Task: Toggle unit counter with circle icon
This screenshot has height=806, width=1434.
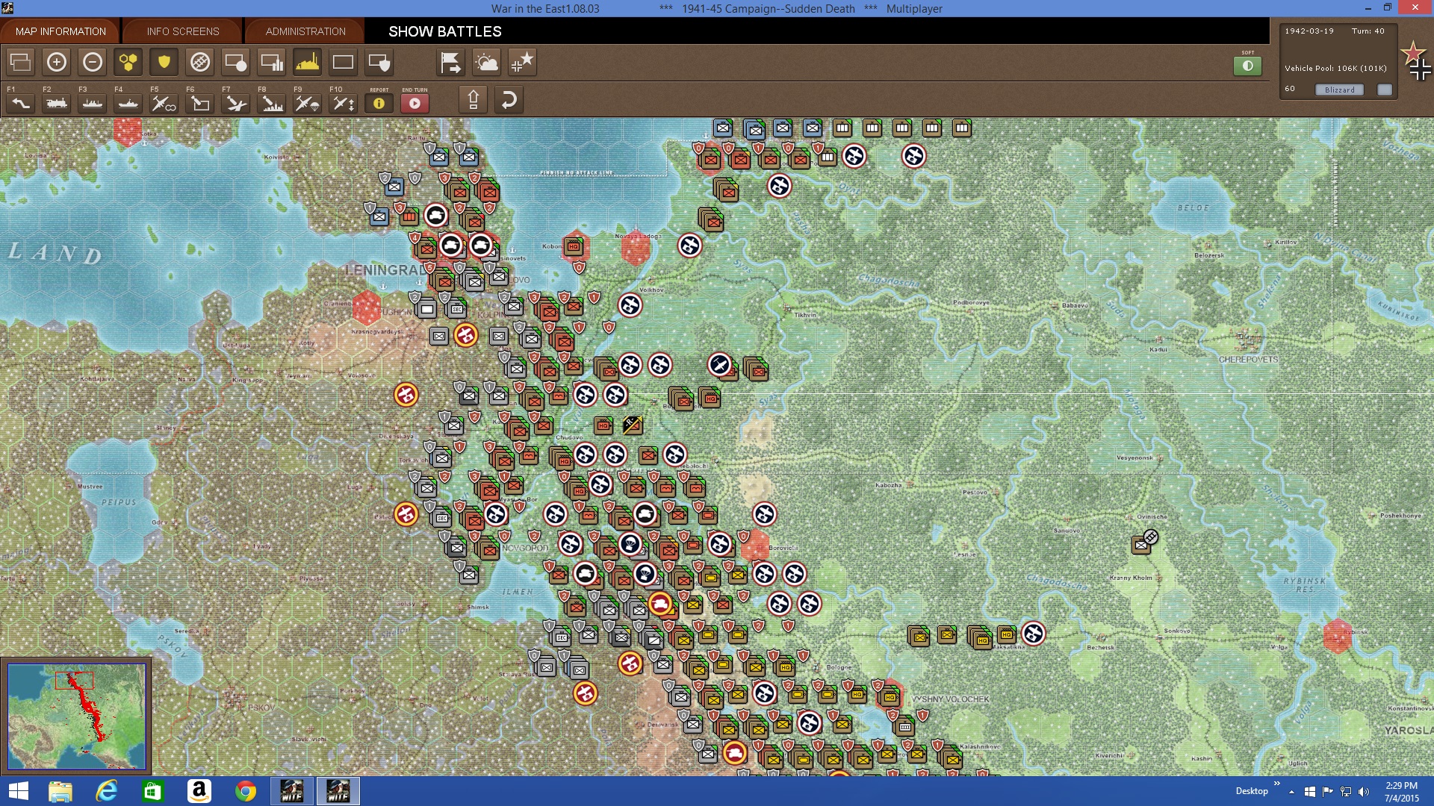Action: [235, 62]
